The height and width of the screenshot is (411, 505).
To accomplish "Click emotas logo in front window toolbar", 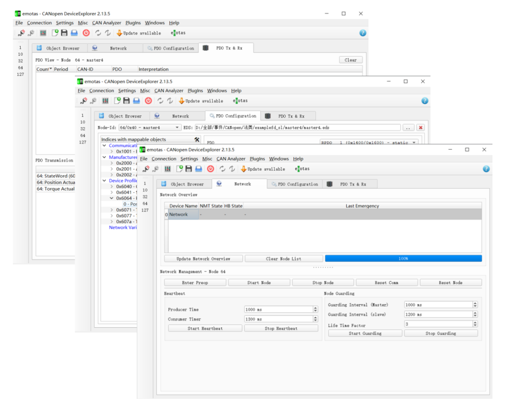I will pos(302,169).
